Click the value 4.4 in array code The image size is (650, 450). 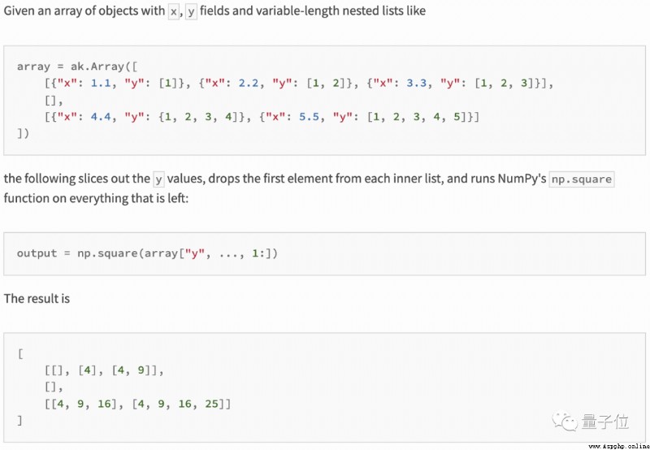point(101,117)
